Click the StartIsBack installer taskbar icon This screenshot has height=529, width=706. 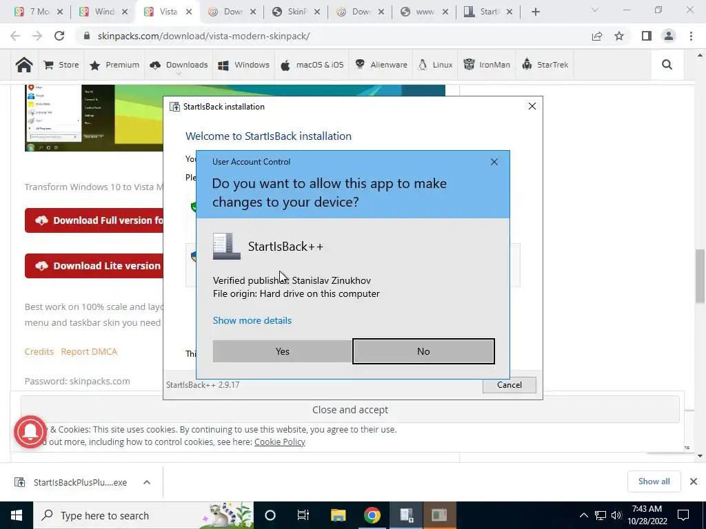pyautogui.click(x=406, y=515)
